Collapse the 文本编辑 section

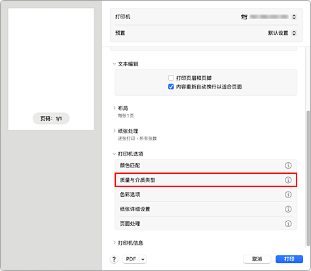[114, 64]
